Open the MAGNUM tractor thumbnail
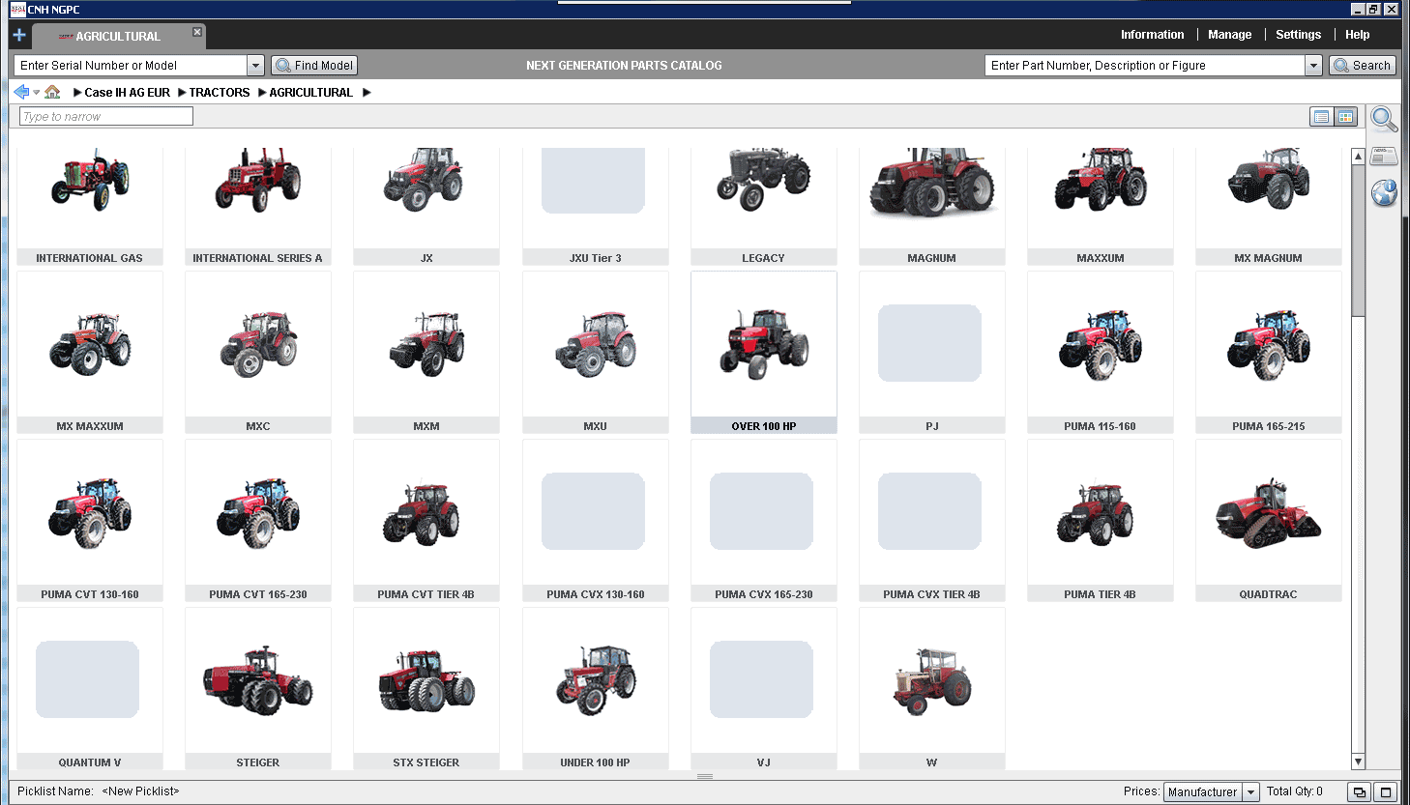Image resolution: width=1410 pixels, height=805 pixels. 932,206
